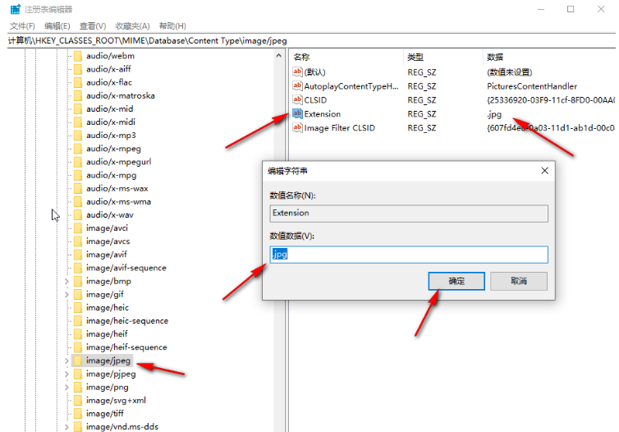This screenshot has width=619, height=432.
Task: Select the audio/webm folder icon
Action: (78, 56)
